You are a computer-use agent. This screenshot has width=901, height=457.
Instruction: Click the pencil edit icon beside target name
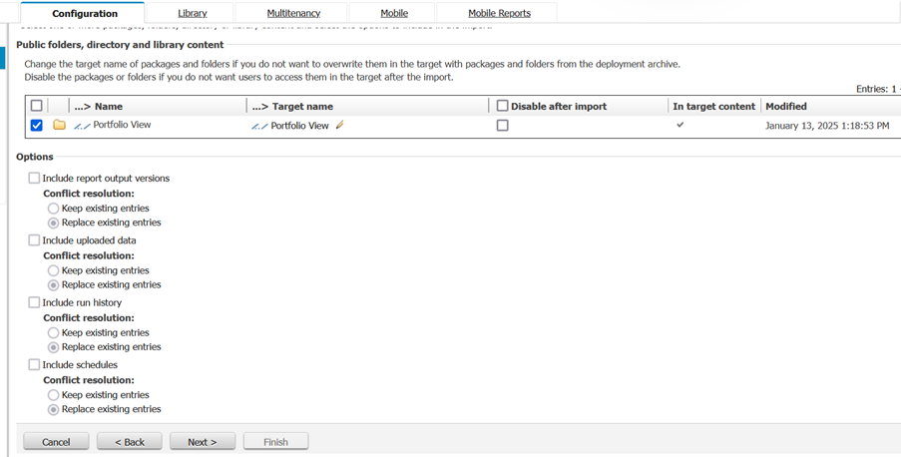(x=340, y=126)
